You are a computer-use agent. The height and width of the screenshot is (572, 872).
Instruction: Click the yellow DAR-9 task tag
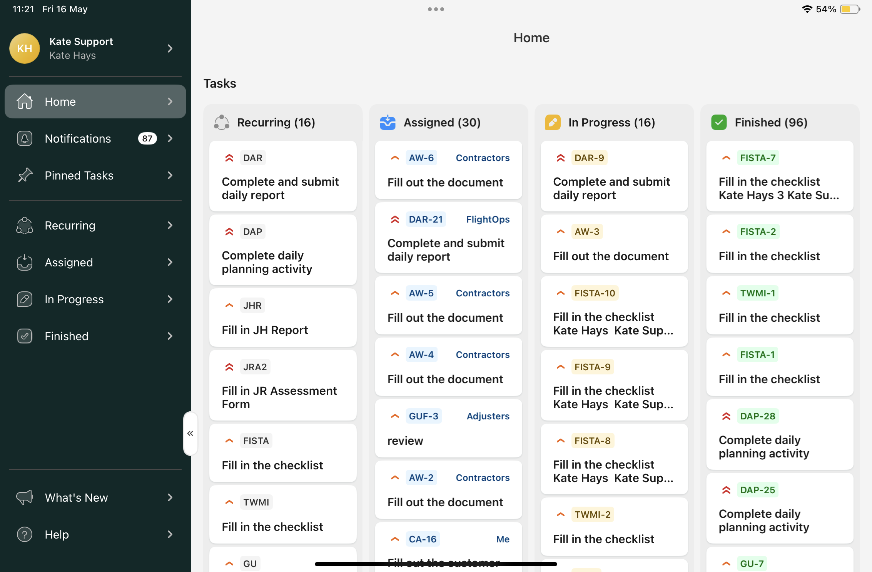point(589,158)
